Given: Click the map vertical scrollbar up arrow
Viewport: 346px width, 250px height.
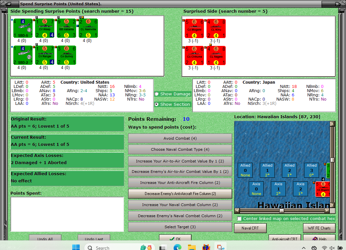Looking at the screenshot, I should click(333, 124).
